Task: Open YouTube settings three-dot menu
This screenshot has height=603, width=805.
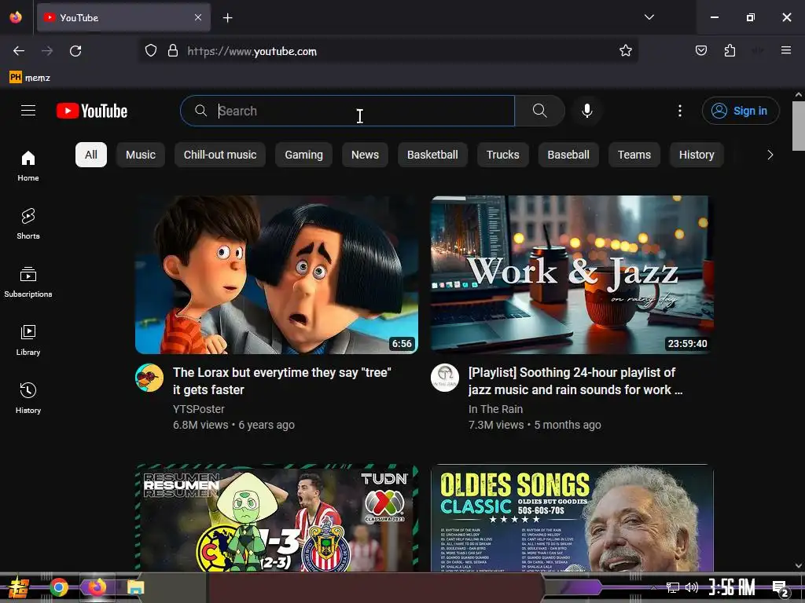Action: [680, 111]
